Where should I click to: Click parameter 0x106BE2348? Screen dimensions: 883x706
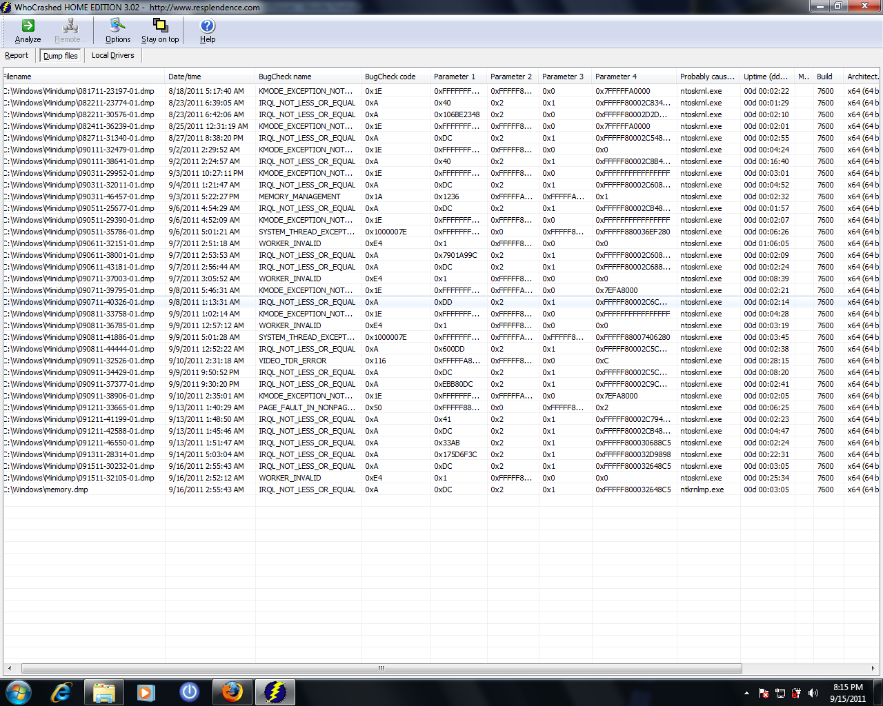(457, 114)
